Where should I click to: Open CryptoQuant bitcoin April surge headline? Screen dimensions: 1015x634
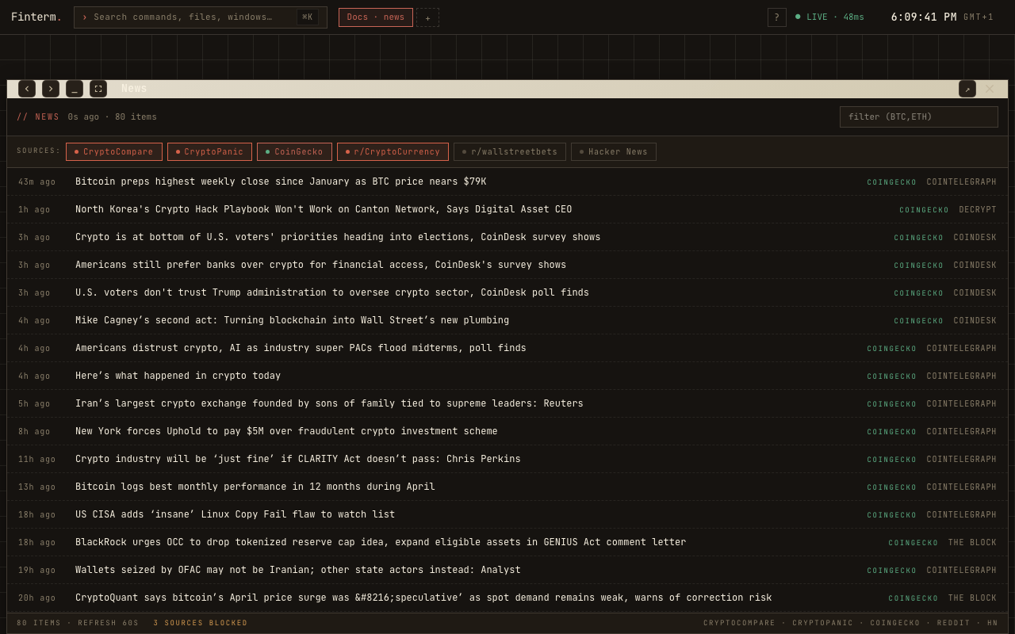[x=423, y=598]
